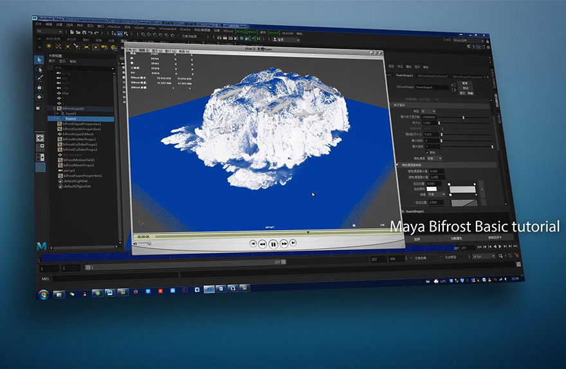The width and height of the screenshot is (566, 369).
Task: Click the file explorer taskbar icon
Action: [x=59, y=294]
